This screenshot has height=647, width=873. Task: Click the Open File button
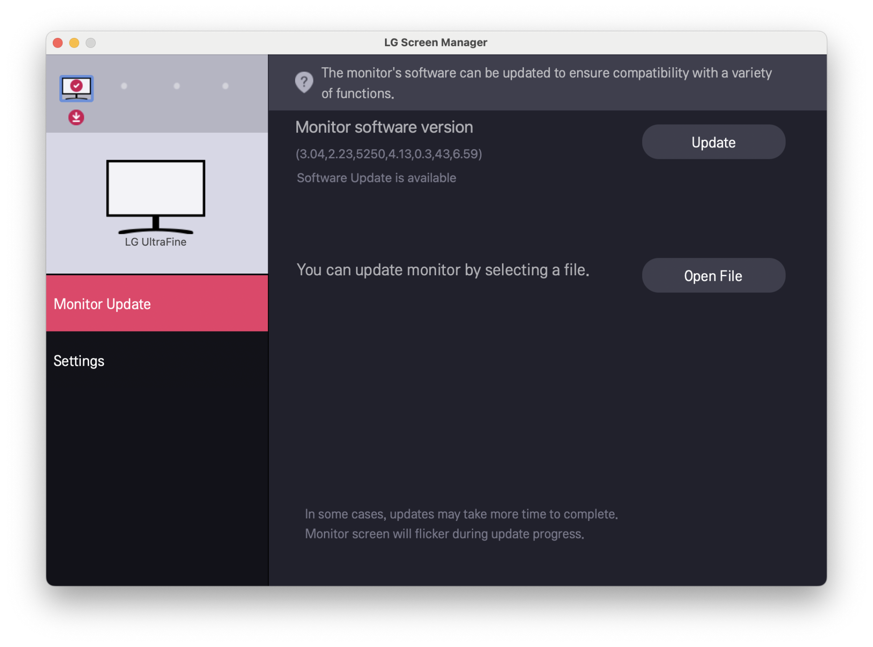713,275
